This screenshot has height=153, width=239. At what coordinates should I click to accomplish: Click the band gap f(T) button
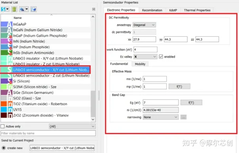point(191,102)
